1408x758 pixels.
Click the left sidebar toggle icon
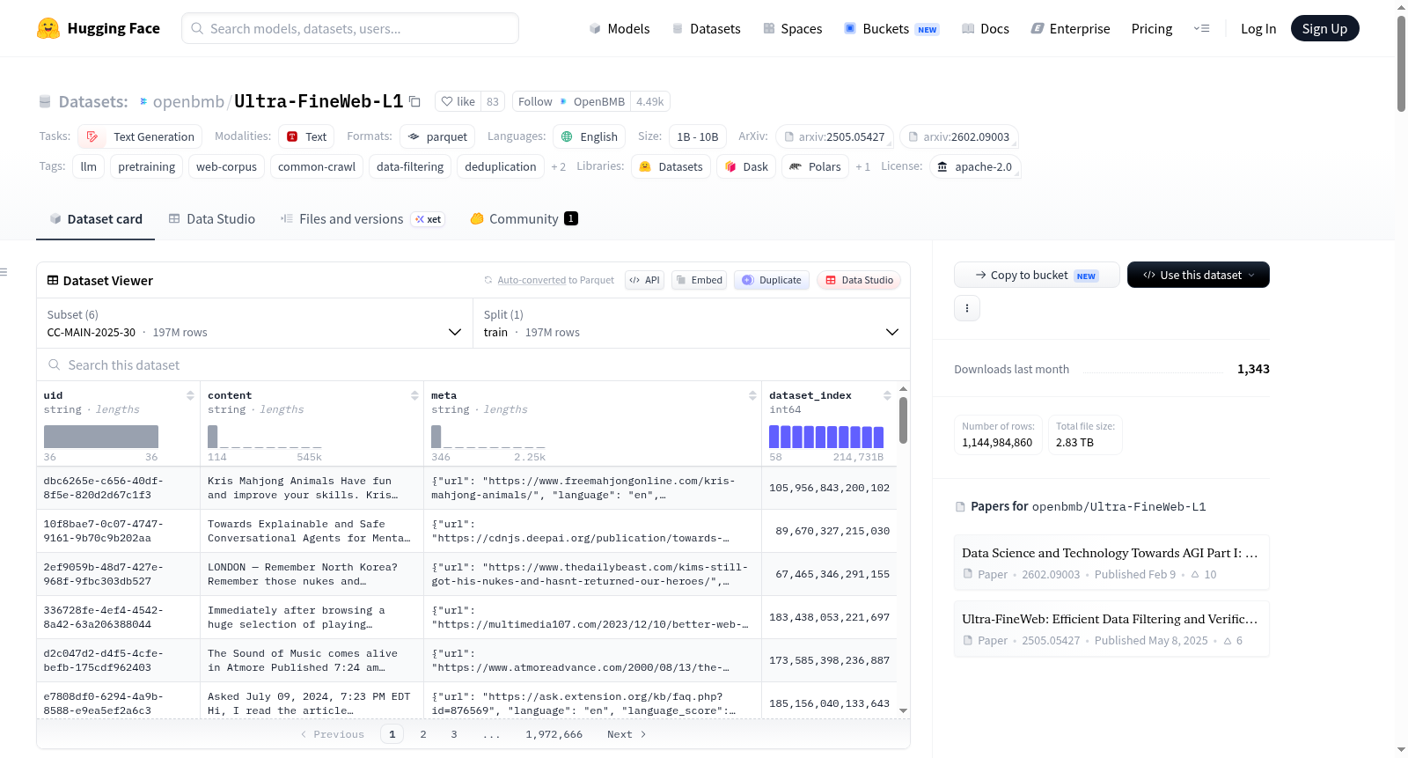click(4, 272)
